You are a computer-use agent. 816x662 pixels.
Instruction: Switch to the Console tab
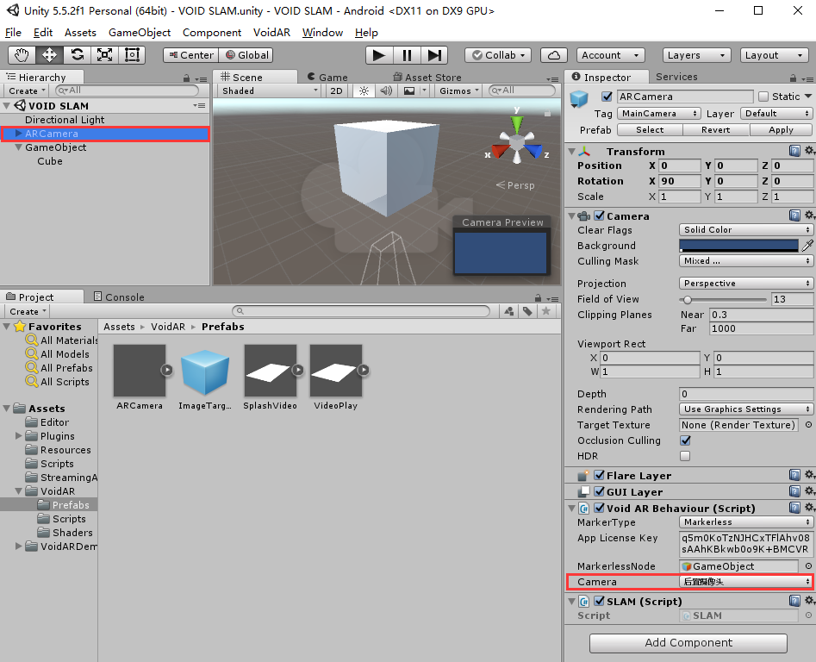tap(119, 297)
